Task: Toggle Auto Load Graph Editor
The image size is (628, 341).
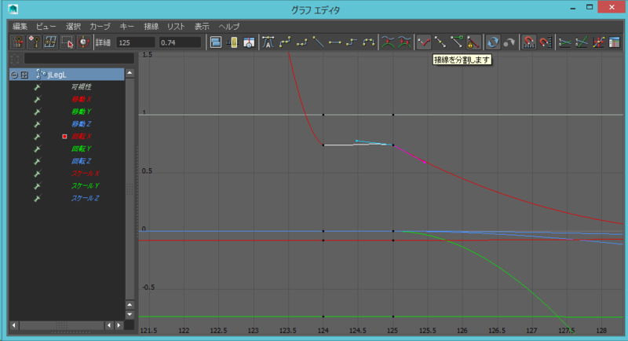Action: [x=493, y=42]
